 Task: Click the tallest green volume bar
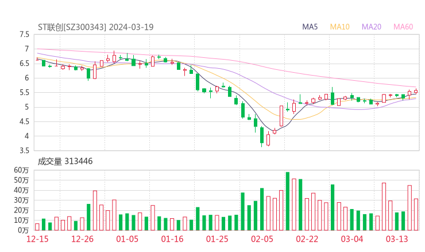coord(287,201)
